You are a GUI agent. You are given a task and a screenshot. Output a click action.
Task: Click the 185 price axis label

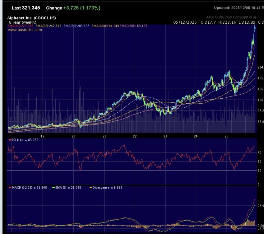click(x=261, y=78)
